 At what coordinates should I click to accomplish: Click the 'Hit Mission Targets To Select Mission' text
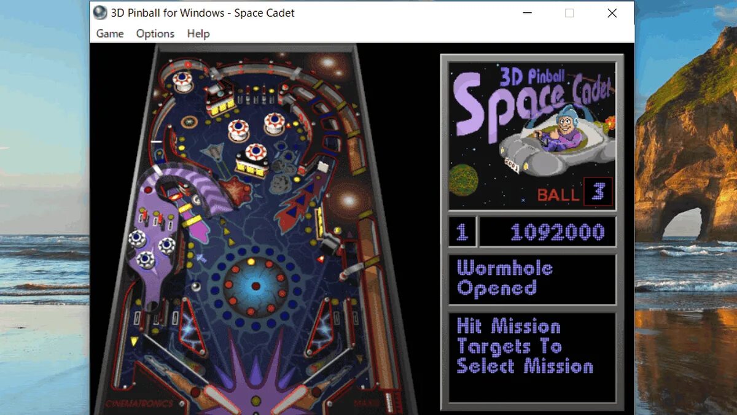(524, 346)
